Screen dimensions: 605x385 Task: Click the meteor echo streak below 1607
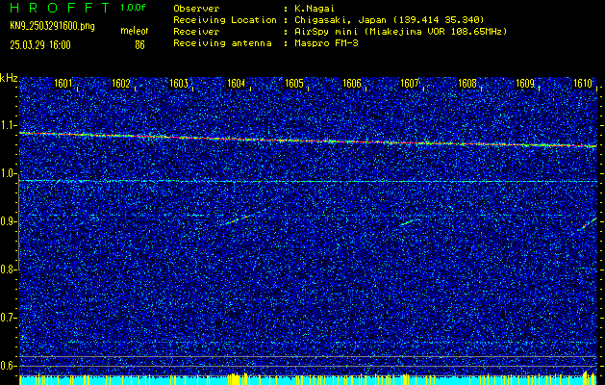pos(408,222)
